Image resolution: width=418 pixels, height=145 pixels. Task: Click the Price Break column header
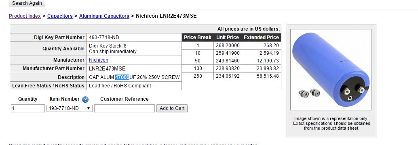coord(198,37)
